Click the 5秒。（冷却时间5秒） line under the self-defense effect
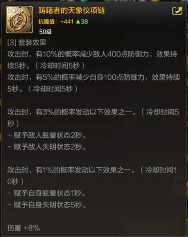This screenshot has width=188, height=237. (x=43, y=89)
